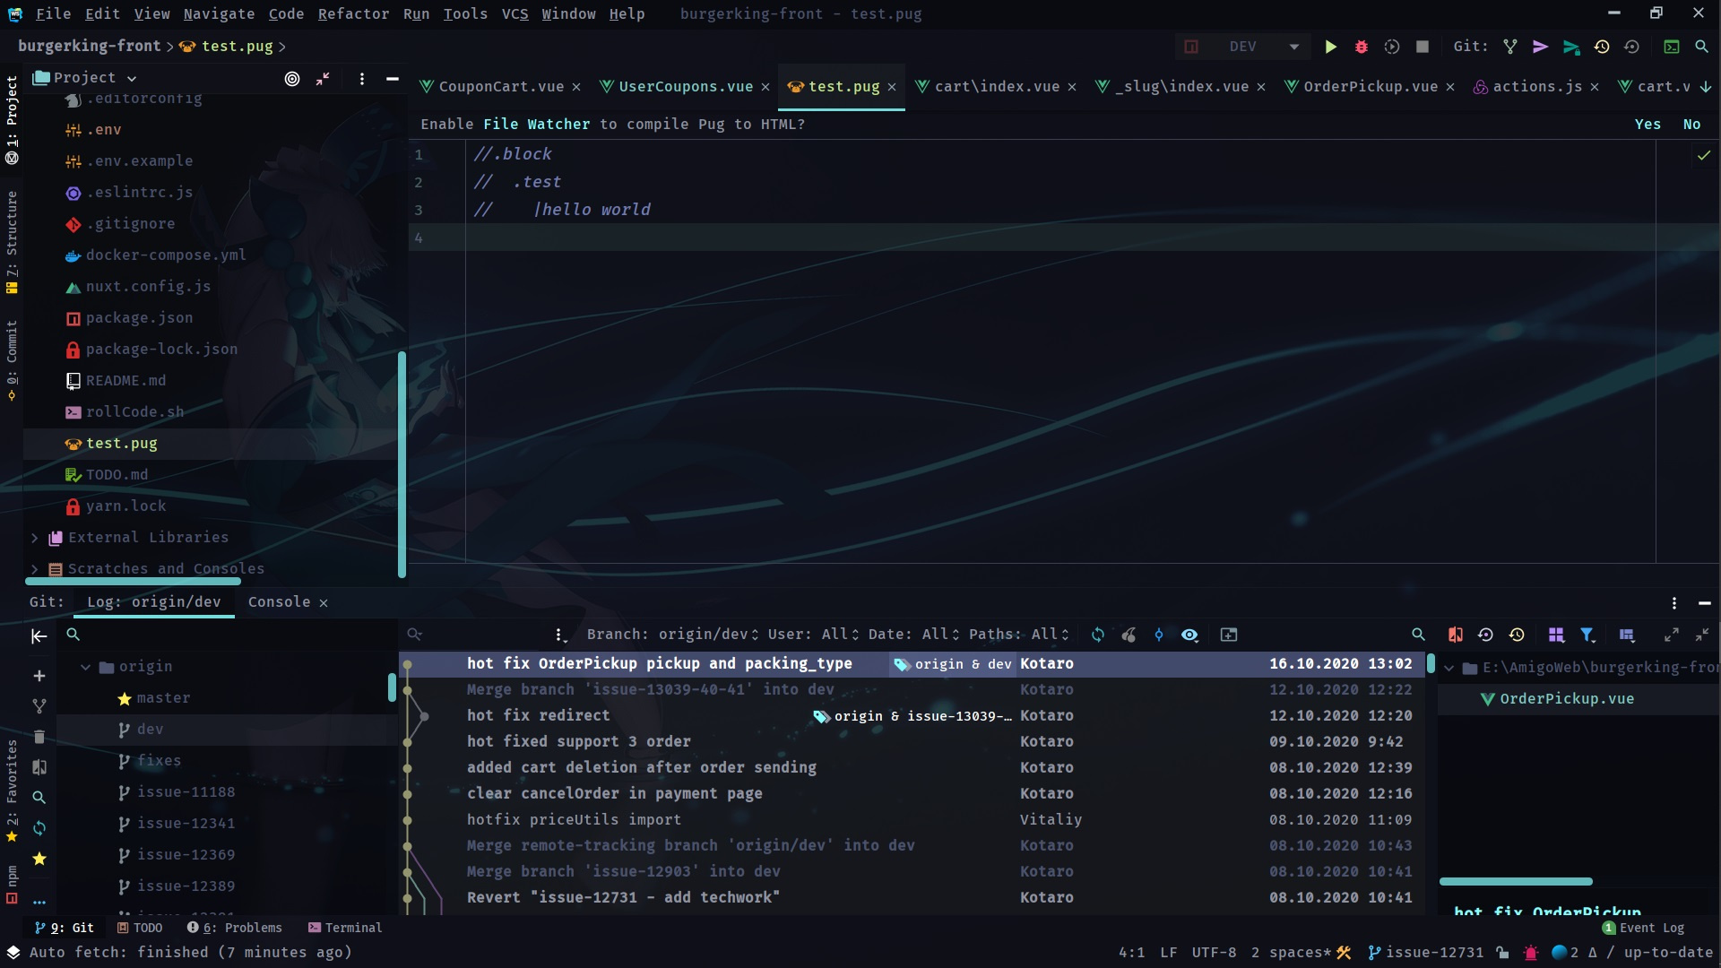Open the Terminal tool window tab
This screenshot has width=1721, height=968.
(x=345, y=928)
